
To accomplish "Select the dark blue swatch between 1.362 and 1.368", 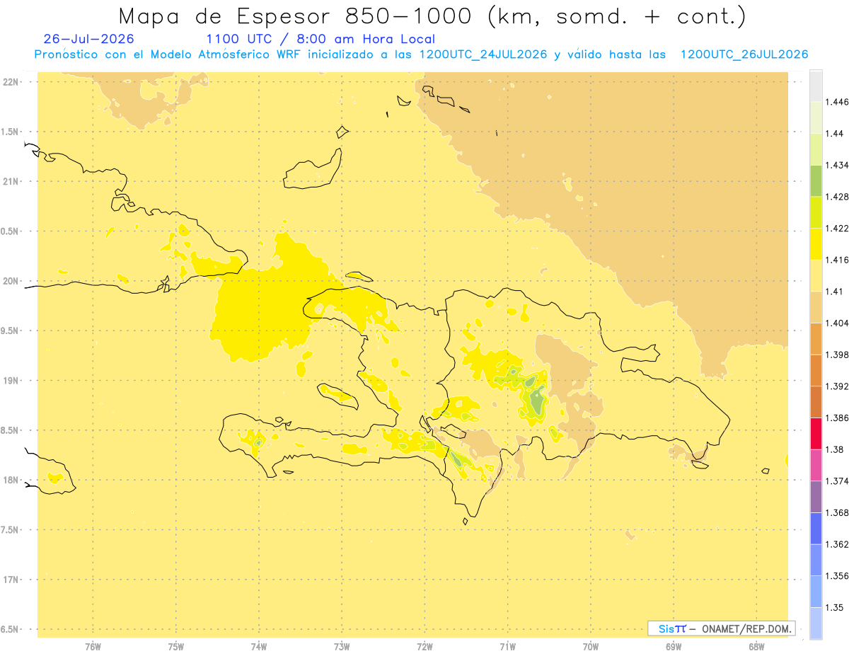I will point(816,528).
